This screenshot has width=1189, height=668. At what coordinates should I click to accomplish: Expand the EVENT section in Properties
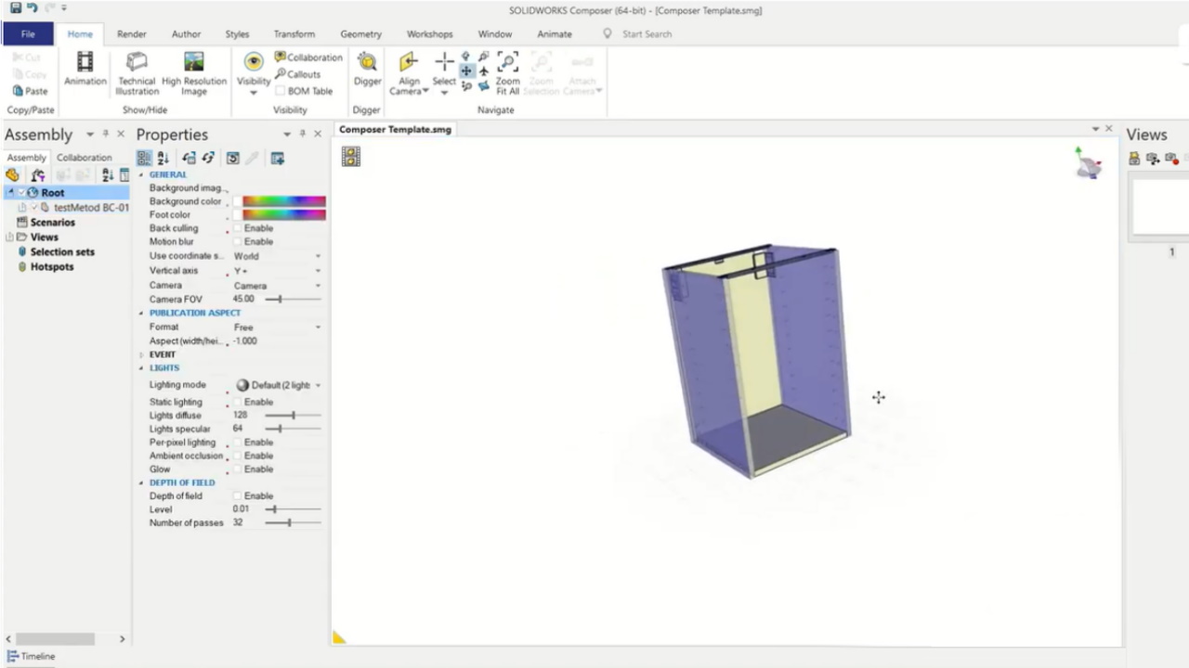tap(142, 354)
